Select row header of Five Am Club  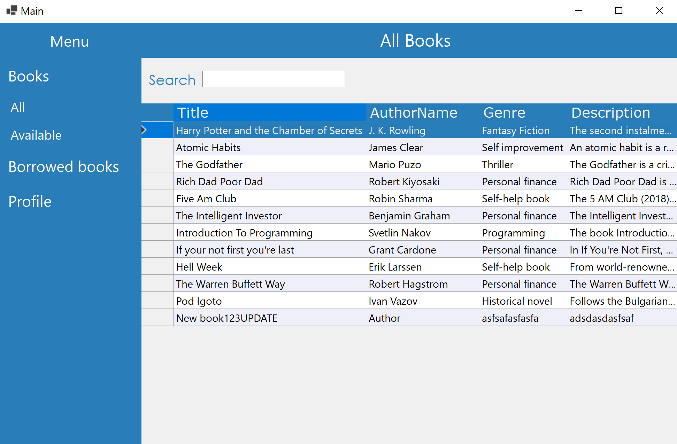(x=157, y=198)
